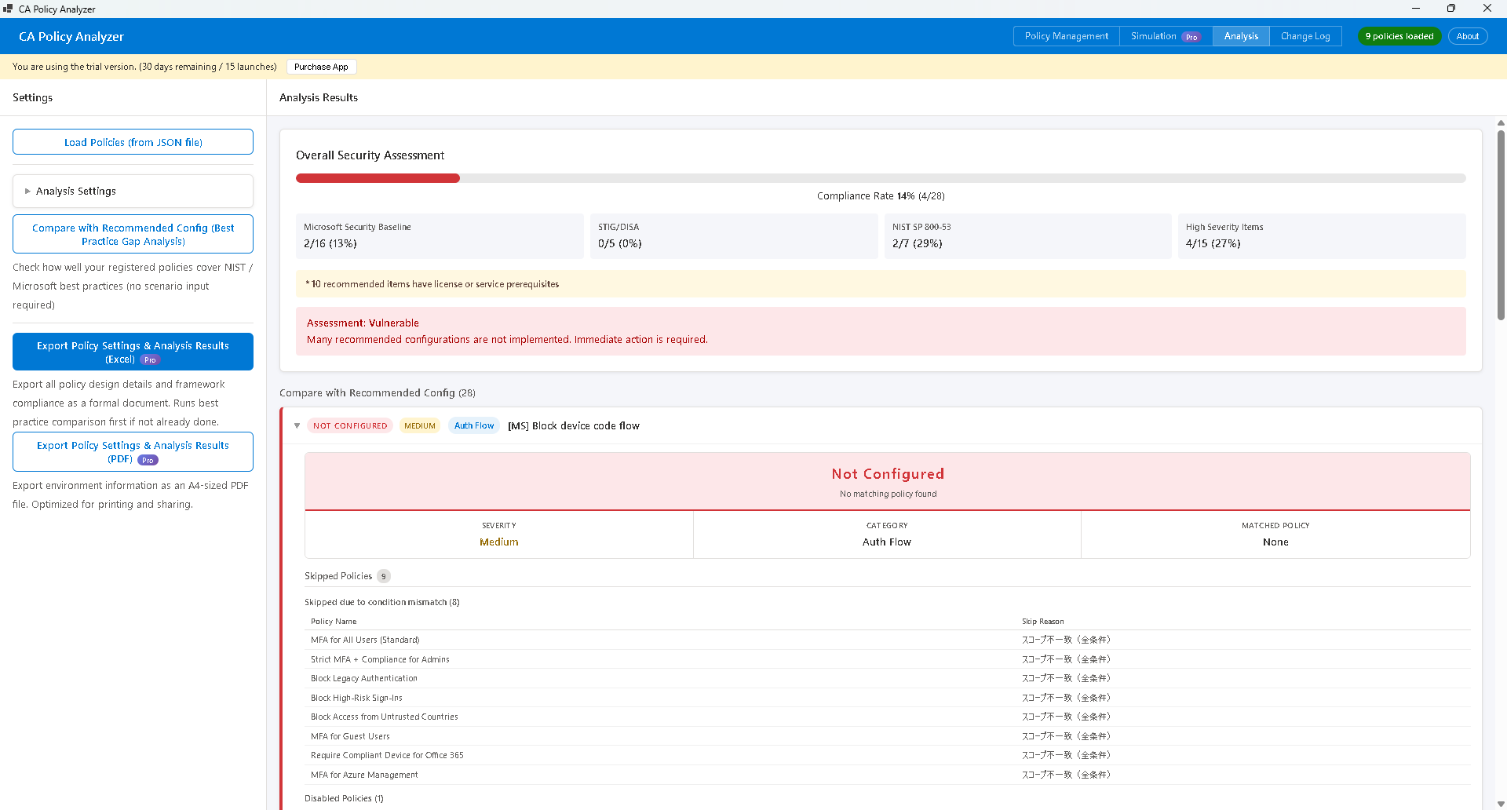The width and height of the screenshot is (1507, 810).
Task: Click the NOT CONFIGURED status badge
Action: [x=350, y=425]
